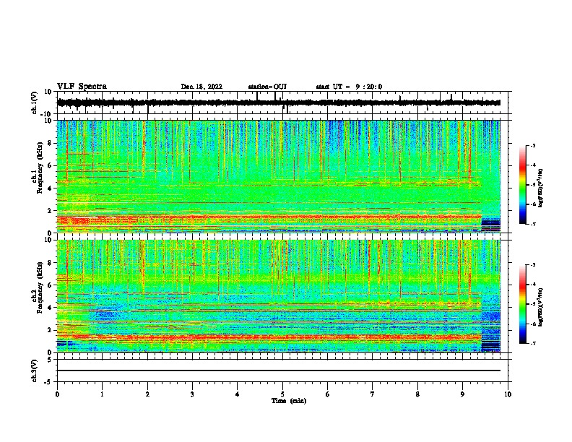
Task: Click the ch.2 colorbar log(PSD) label
Action: tap(541, 307)
